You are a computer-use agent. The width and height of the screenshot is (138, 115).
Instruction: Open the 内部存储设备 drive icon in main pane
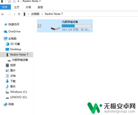click(55, 28)
